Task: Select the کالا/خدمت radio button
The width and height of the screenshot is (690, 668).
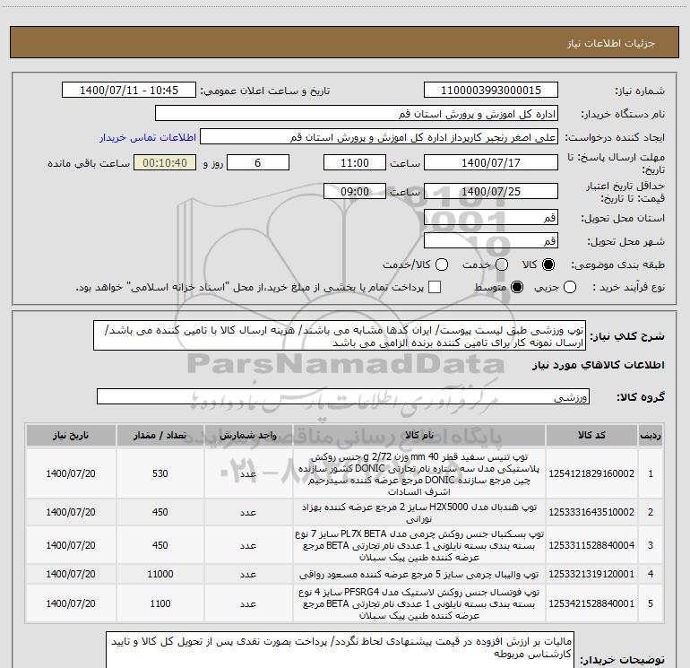Action: click(x=442, y=265)
